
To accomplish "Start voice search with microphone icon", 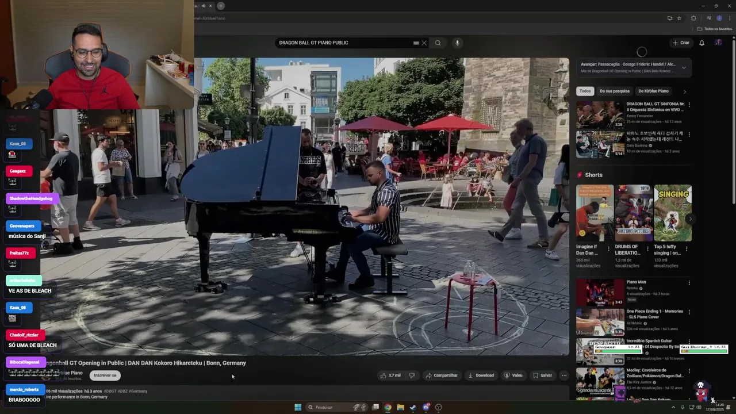I will tap(457, 43).
